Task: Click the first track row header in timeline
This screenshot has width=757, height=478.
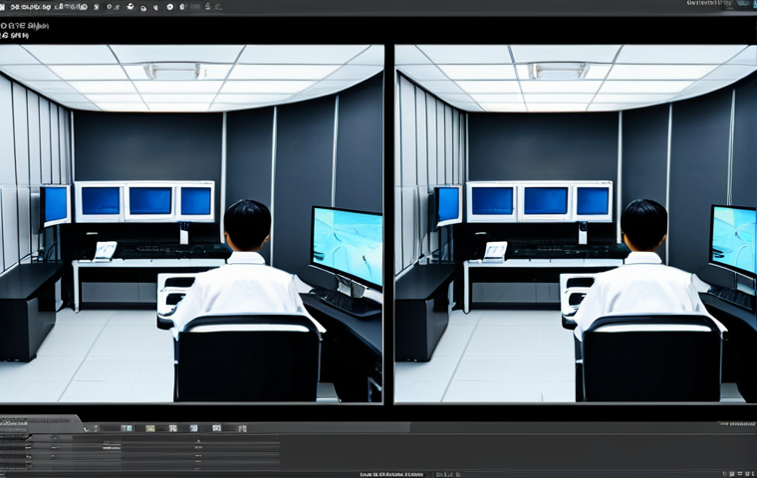Action: click(x=15, y=437)
